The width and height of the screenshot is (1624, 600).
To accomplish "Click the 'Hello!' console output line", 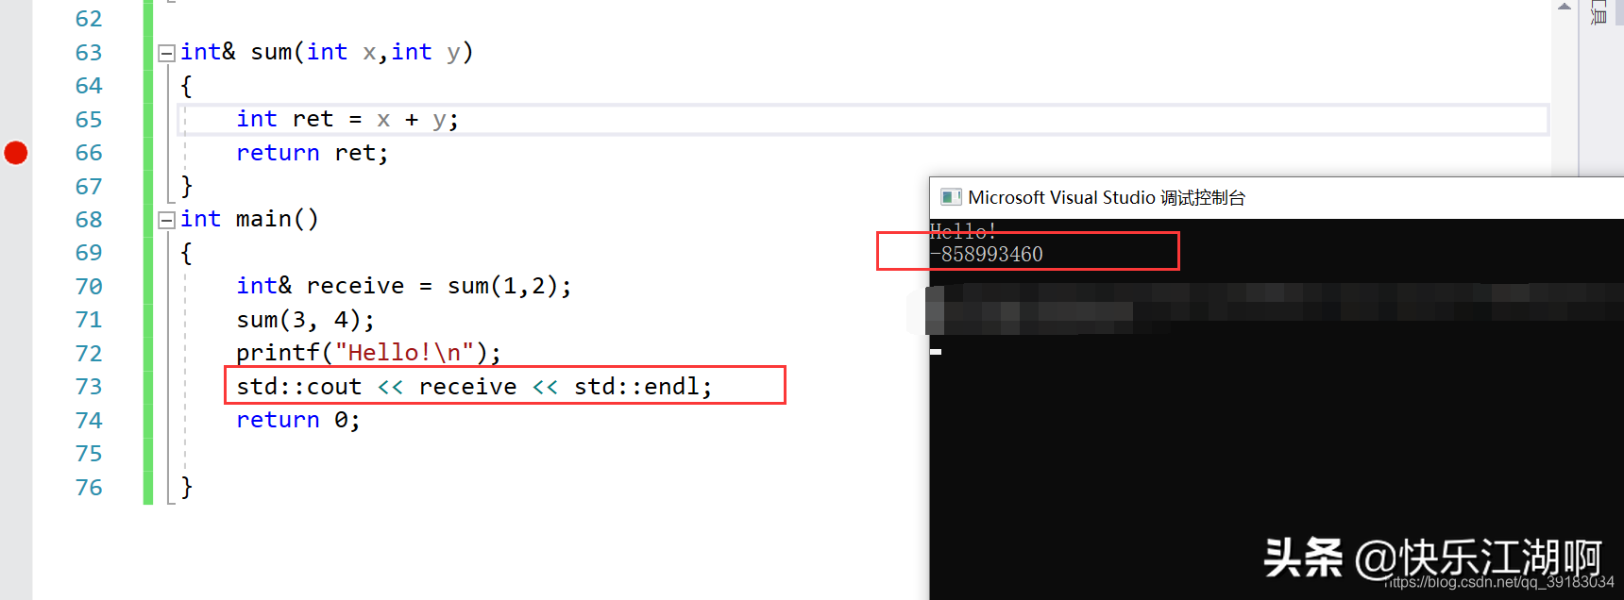I will 963,231.
